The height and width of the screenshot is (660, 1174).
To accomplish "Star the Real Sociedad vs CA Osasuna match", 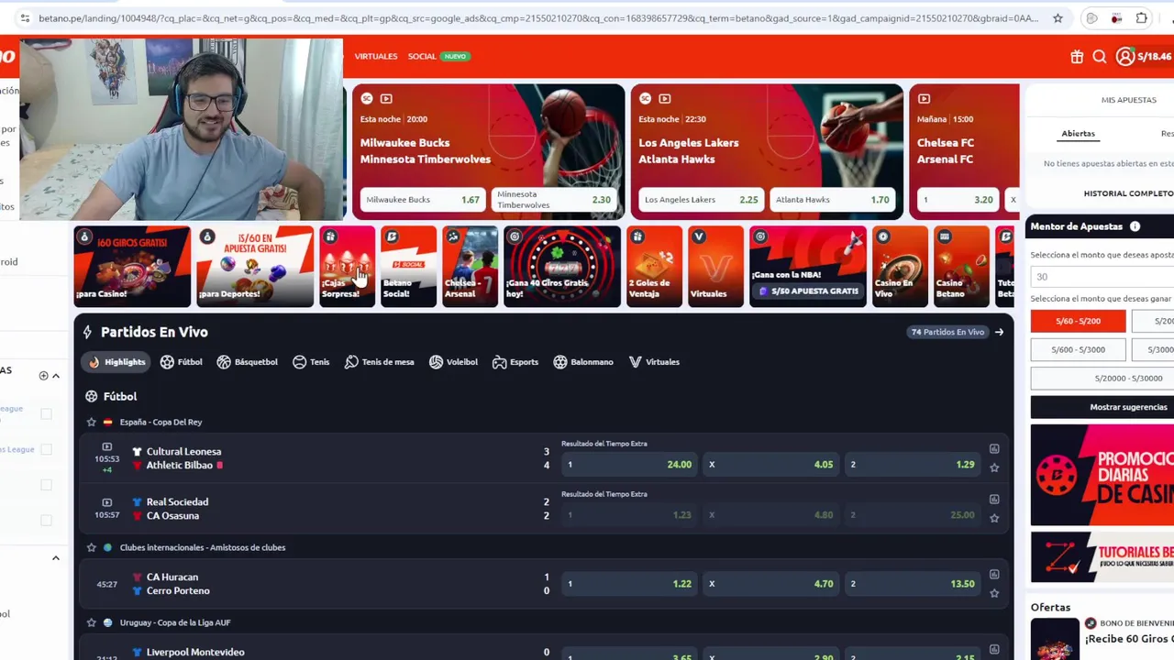I will (x=994, y=518).
